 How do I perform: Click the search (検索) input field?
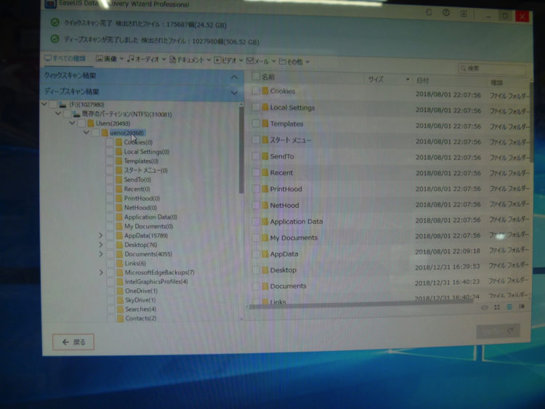coord(492,68)
